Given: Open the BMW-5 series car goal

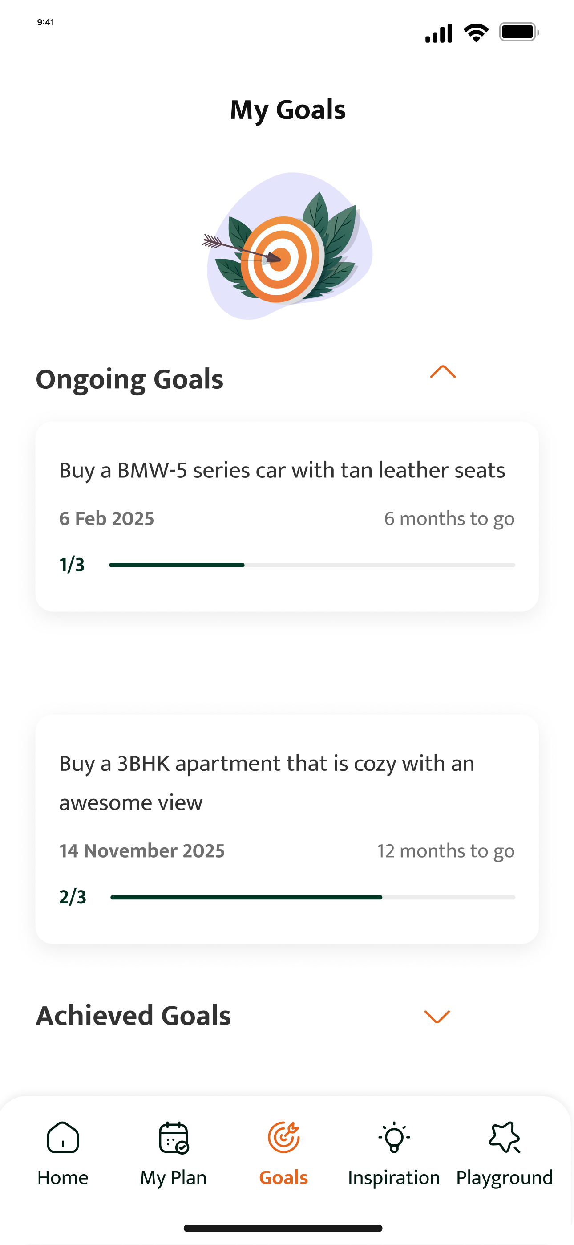Looking at the screenshot, I should tap(282, 470).
